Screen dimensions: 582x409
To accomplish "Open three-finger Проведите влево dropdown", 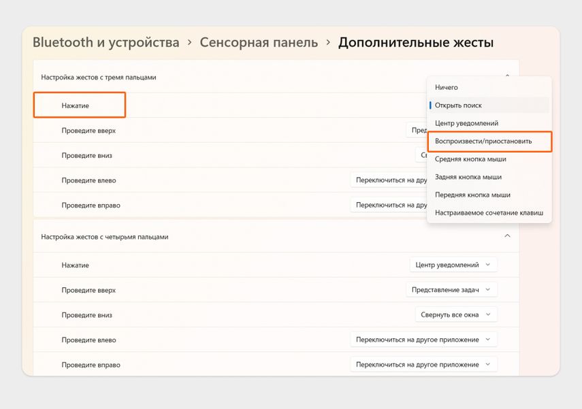I will (x=389, y=180).
